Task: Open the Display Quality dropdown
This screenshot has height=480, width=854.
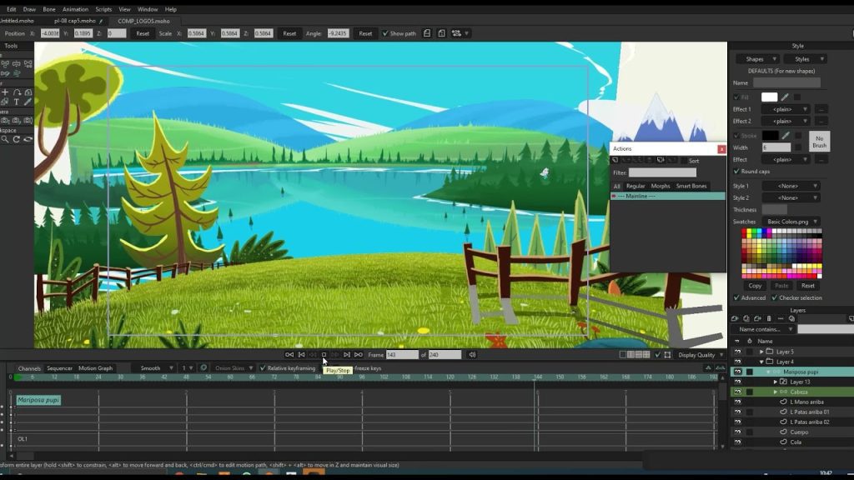Action: click(x=701, y=355)
